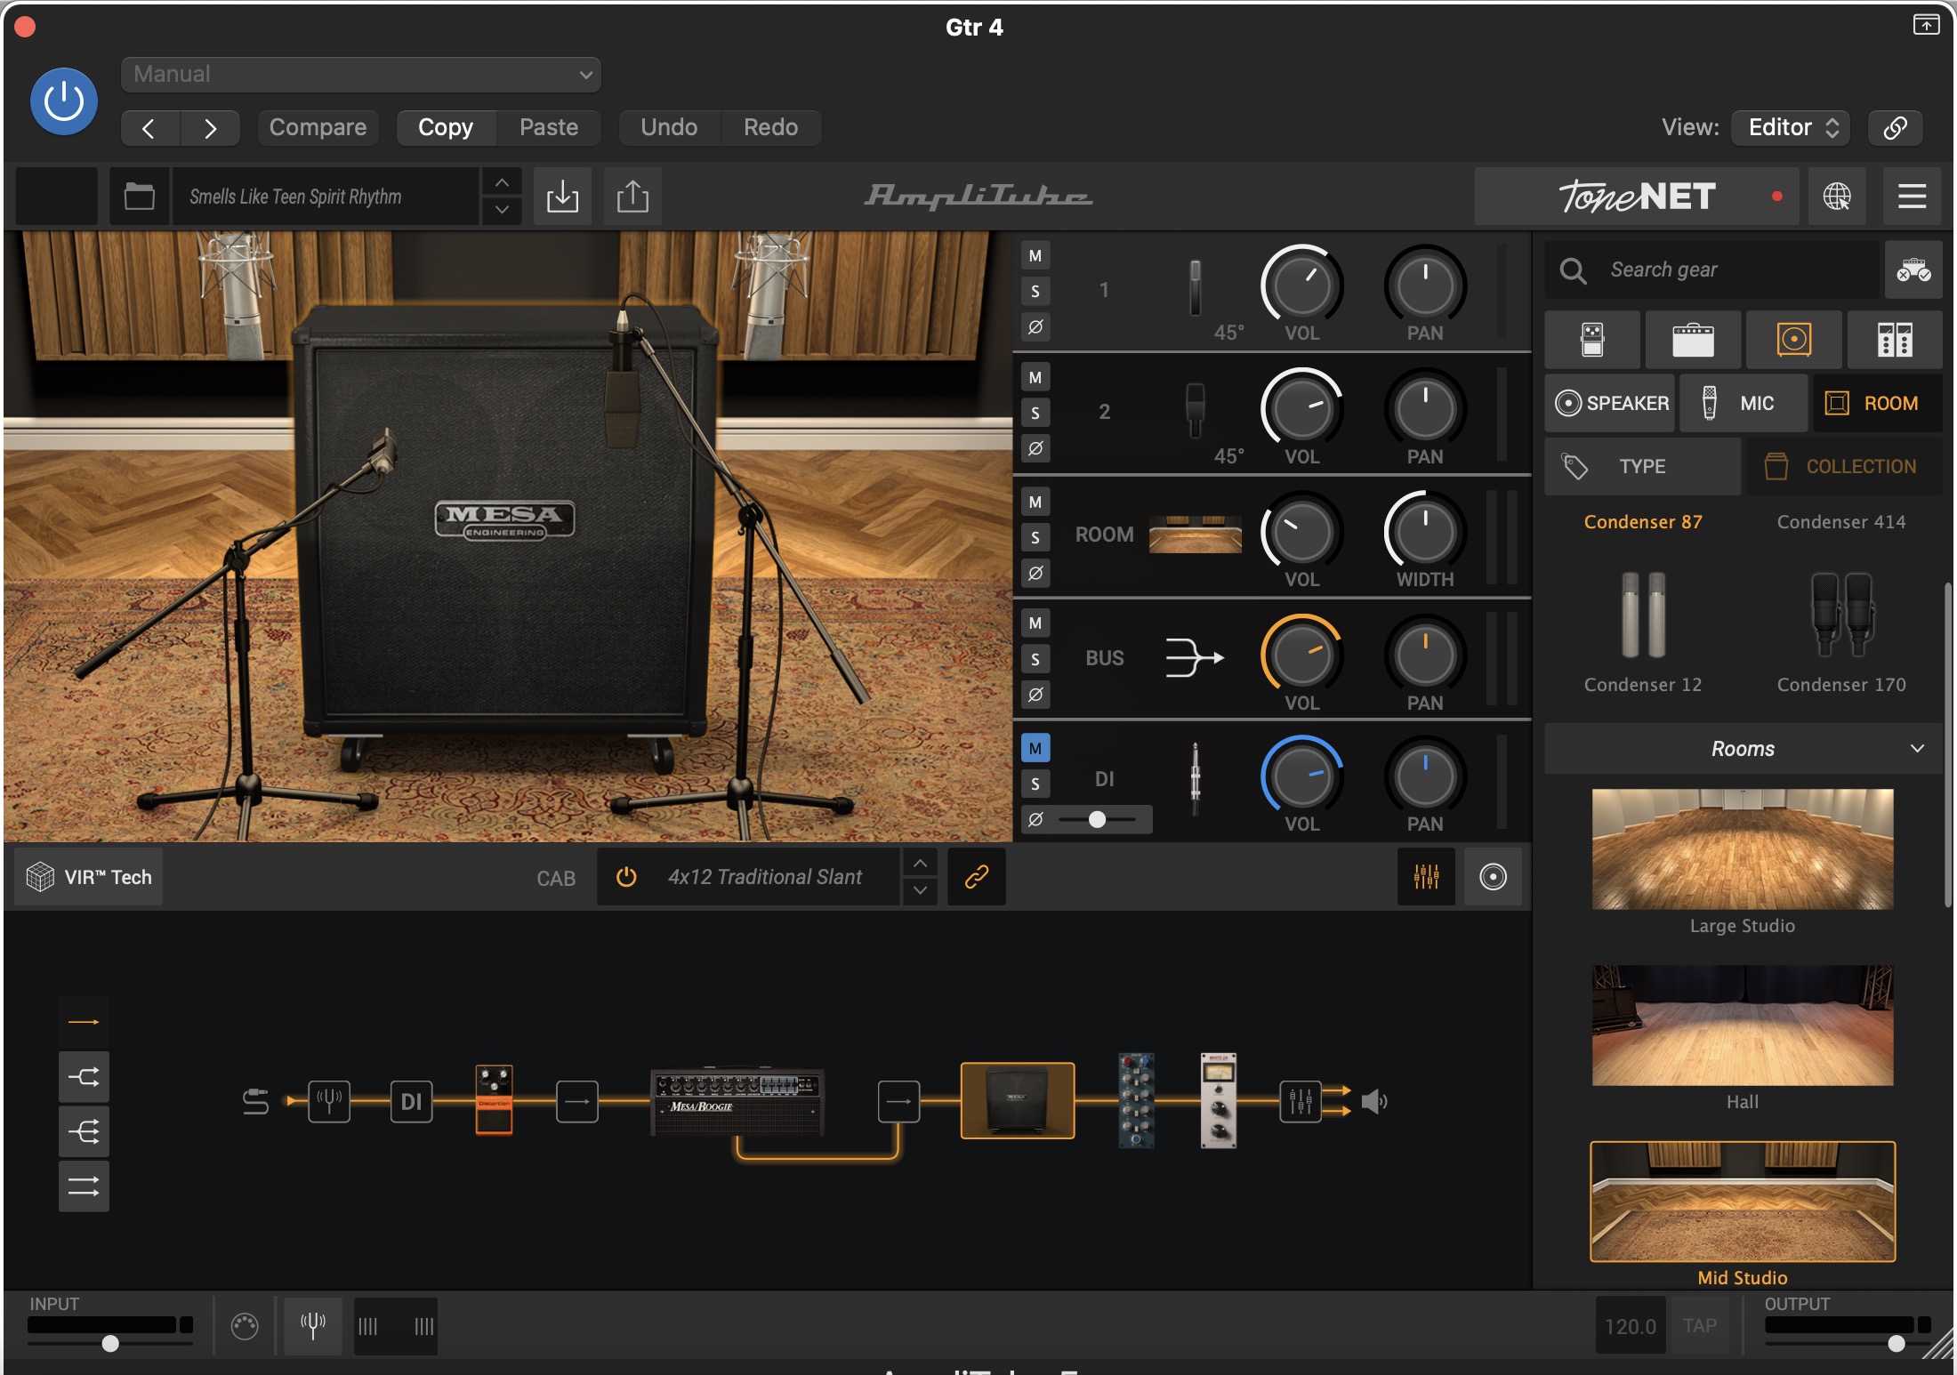Select the TYPE filter tab
The image size is (1957, 1375).
click(1643, 467)
